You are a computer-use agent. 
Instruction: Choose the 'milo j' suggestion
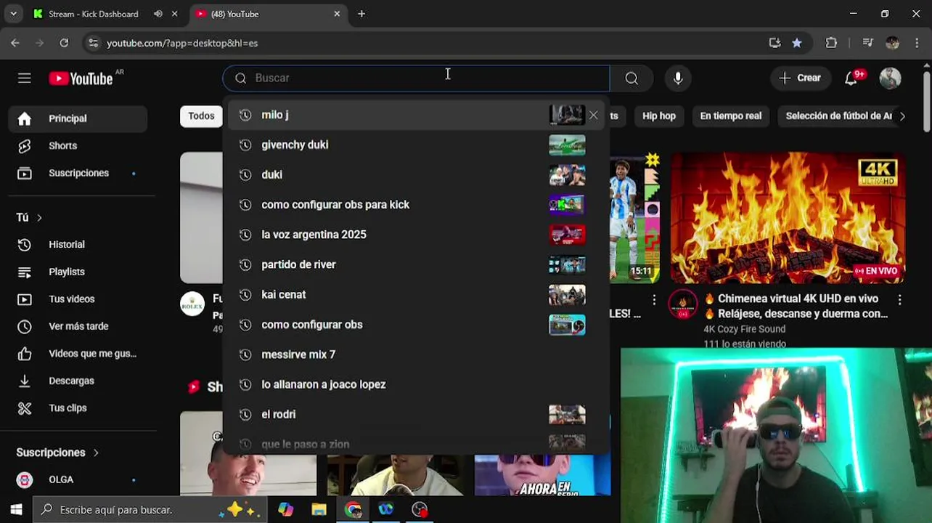[x=416, y=115]
